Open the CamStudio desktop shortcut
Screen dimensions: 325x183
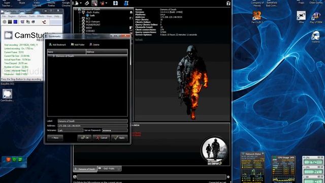click(7, 95)
